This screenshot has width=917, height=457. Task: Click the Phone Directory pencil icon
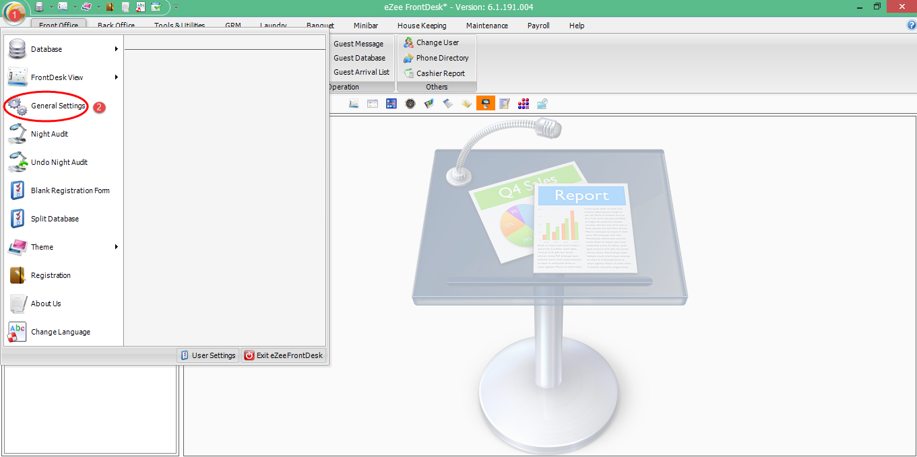(x=407, y=58)
